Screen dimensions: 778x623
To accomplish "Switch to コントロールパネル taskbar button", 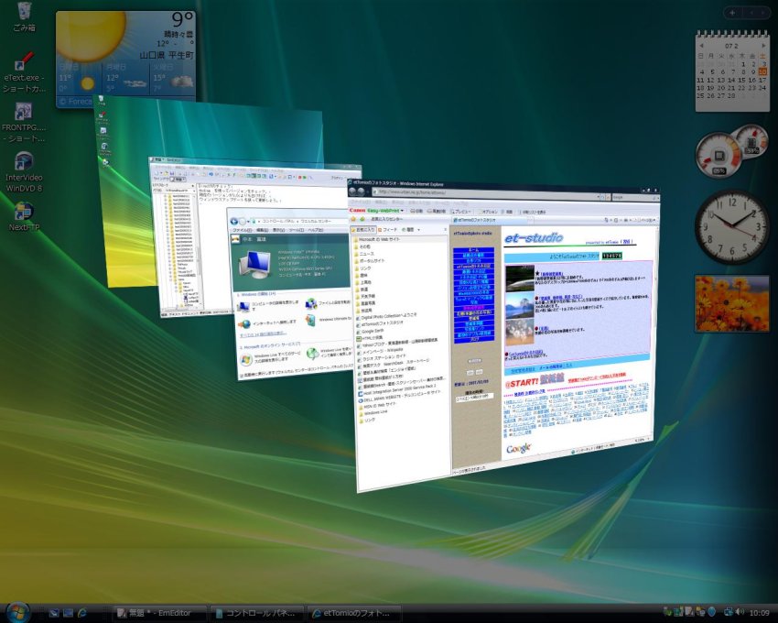I will (x=258, y=614).
